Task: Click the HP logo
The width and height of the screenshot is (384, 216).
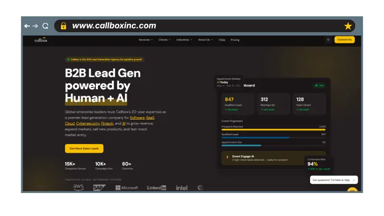Action: [x=200, y=188]
